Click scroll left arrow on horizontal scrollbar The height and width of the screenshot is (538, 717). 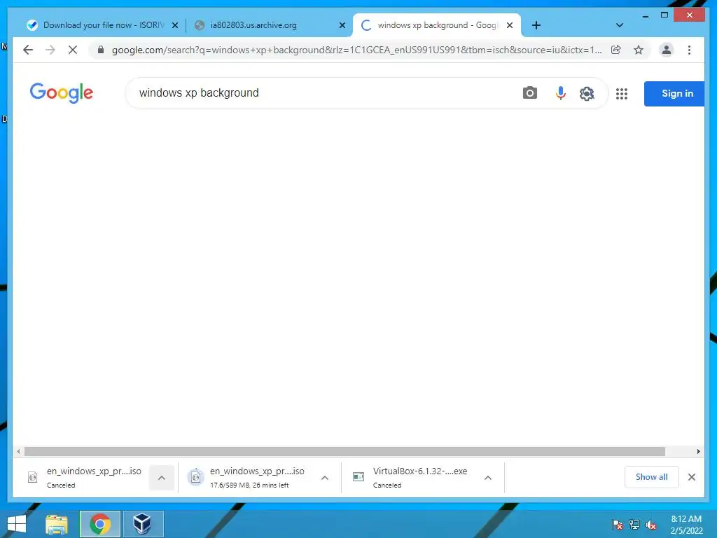click(x=18, y=452)
